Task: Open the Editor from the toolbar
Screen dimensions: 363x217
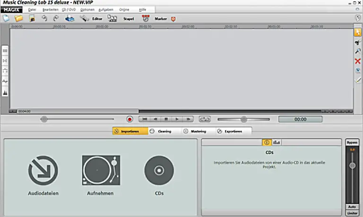Action: click(91, 18)
